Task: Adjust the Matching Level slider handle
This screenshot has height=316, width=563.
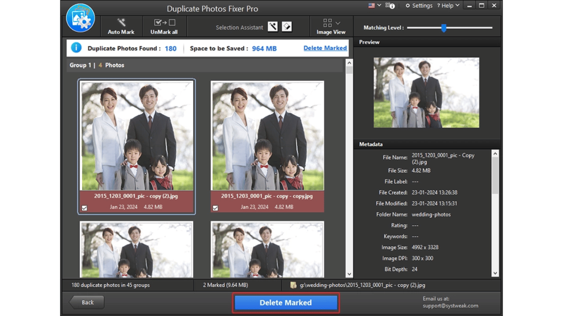Action: [x=444, y=28]
